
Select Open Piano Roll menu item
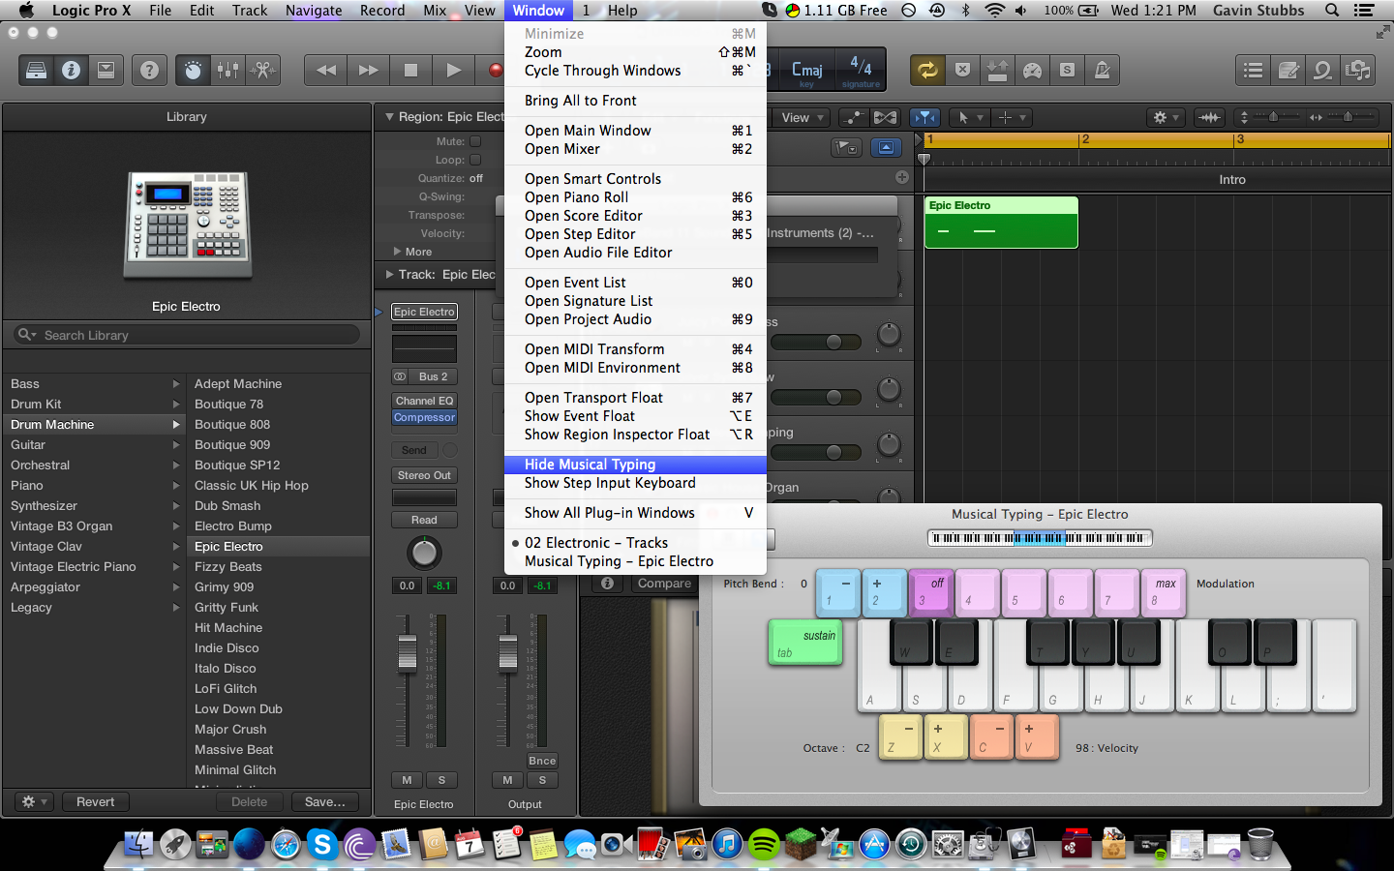point(635,197)
